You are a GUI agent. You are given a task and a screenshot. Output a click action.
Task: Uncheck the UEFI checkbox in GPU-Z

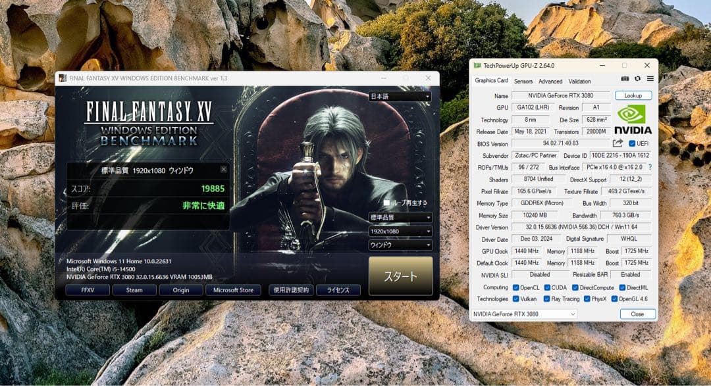click(632, 143)
